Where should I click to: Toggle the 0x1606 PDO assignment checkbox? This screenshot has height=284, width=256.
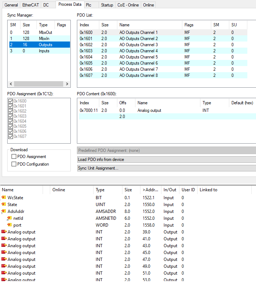click(11, 131)
